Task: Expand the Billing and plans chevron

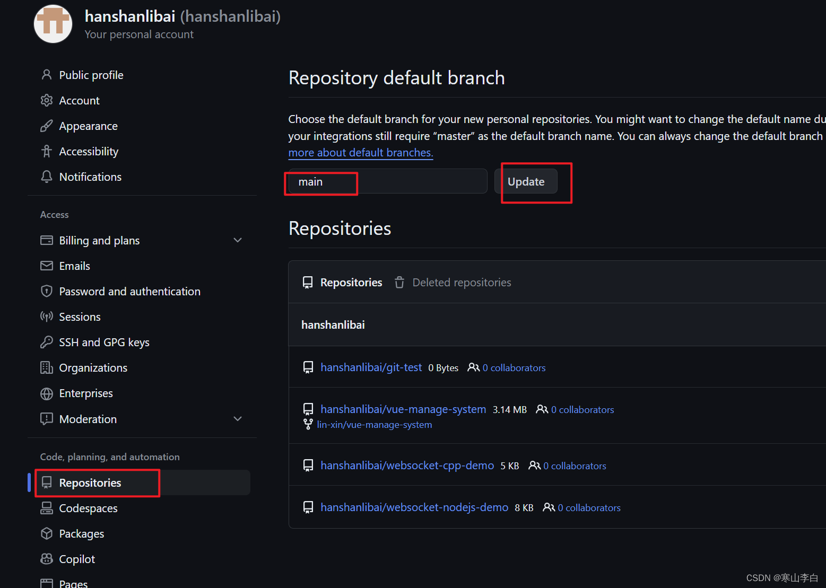Action: pyautogui.click(x=238, y=240)
